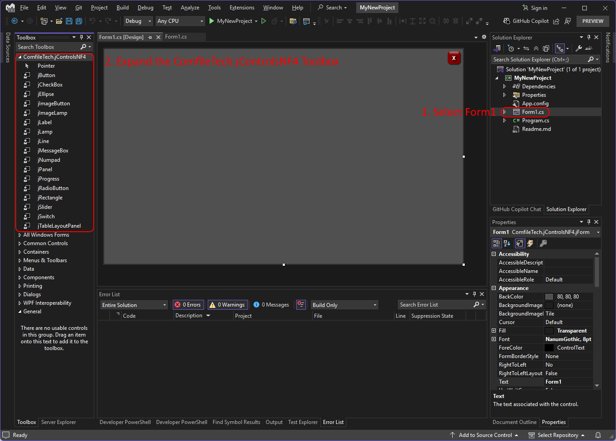
Task: Click Collapse All icon in Solution Explorer
Action: [536, 48]
